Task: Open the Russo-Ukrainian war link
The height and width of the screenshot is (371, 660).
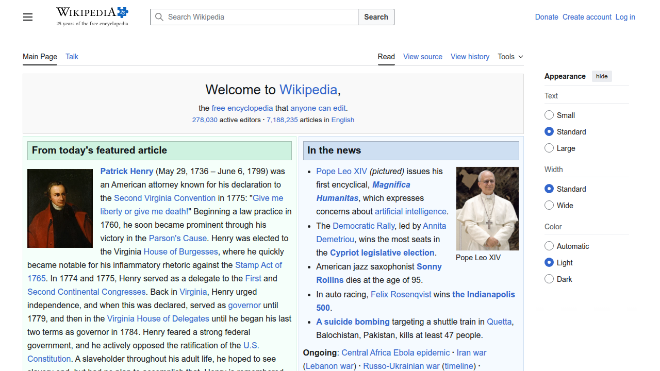Action: (401, 366)
